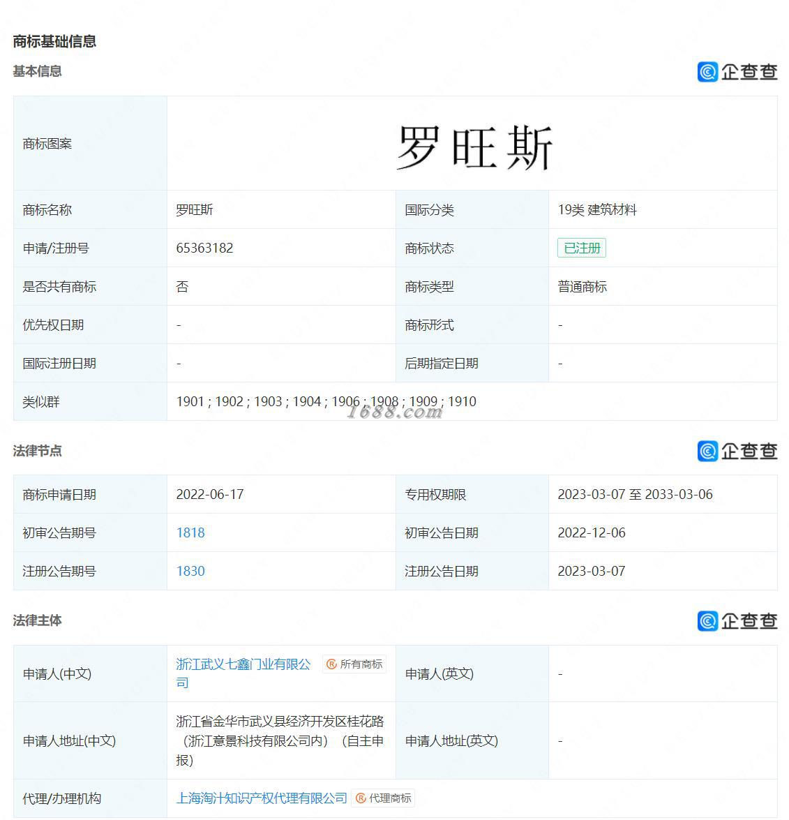
Task: Click the 企查查 logo beside 法律主体
Action: click(x=737, y=620)
